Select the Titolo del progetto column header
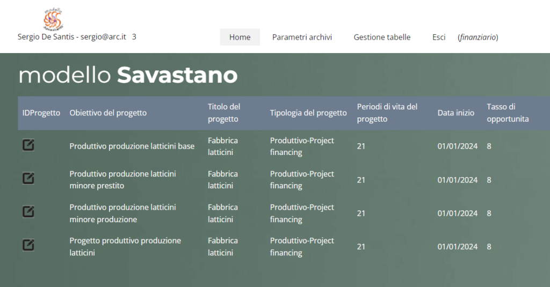The height and width of the screenshot is (287, 550). point(224,113)
